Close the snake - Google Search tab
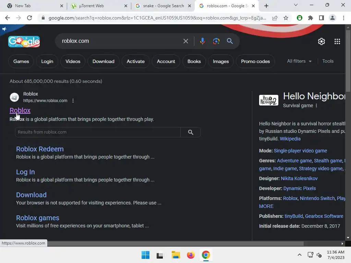The width and height of the screenshot is (351, 263). coord(190,6)
